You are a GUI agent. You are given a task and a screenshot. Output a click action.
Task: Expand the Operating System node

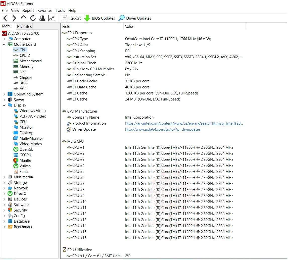click(4, 94)
